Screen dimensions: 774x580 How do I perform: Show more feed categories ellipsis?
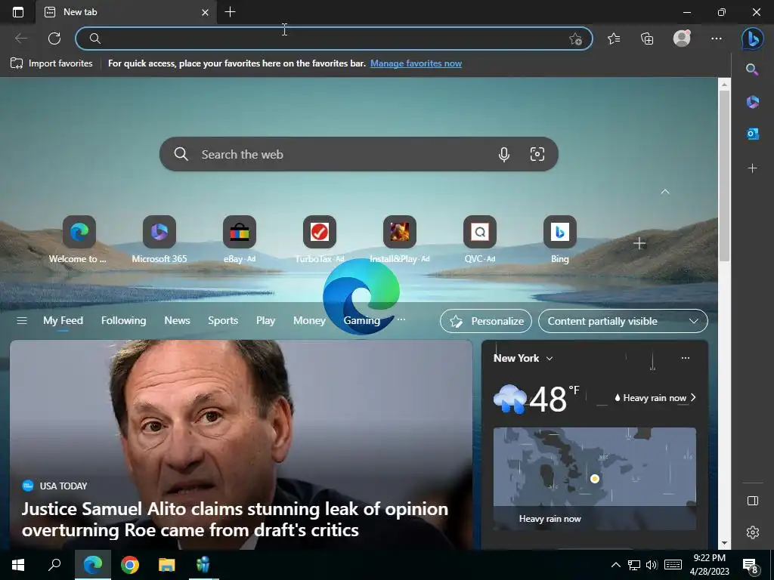401,319
